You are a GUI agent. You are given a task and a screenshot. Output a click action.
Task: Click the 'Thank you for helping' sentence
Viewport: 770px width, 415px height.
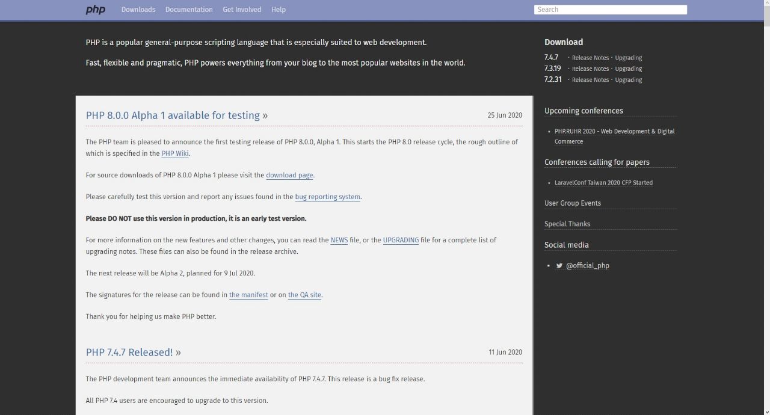(151, 316)
